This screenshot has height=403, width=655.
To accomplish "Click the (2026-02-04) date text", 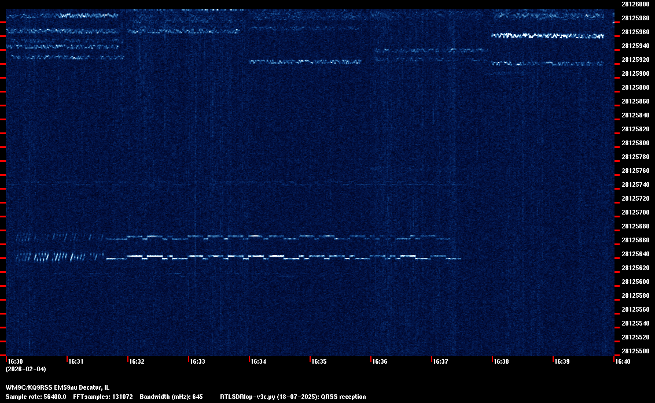I will click(x=25, y=369).
